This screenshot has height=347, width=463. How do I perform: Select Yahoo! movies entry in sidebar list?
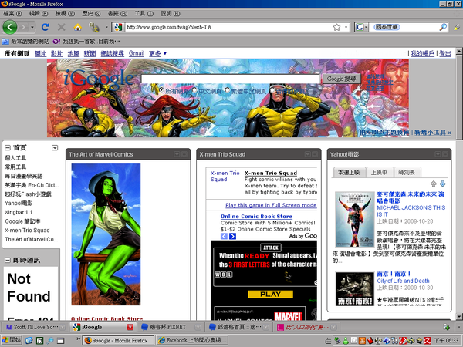19,203
